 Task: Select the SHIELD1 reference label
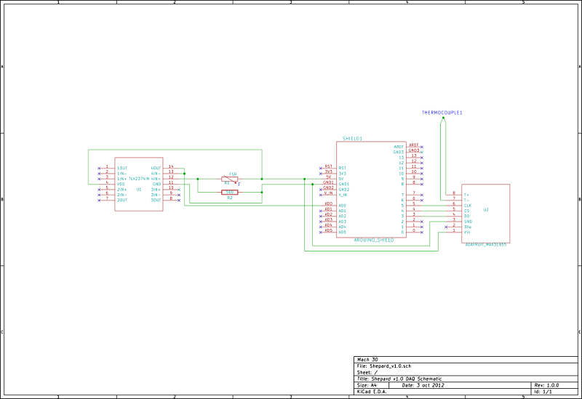[353, 138]
